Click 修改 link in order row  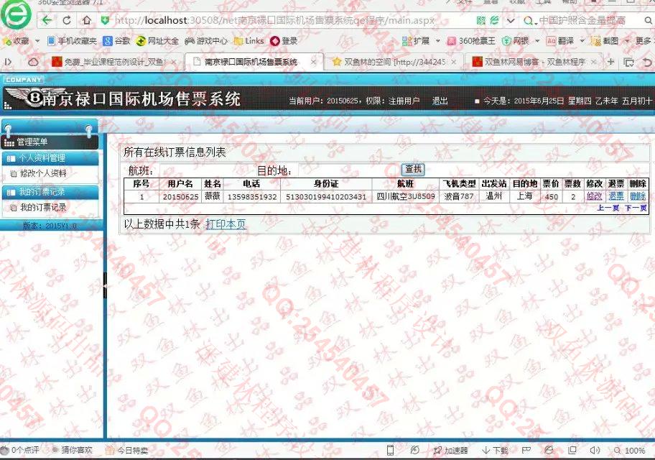pyautogui.click(x=594, y=195)
